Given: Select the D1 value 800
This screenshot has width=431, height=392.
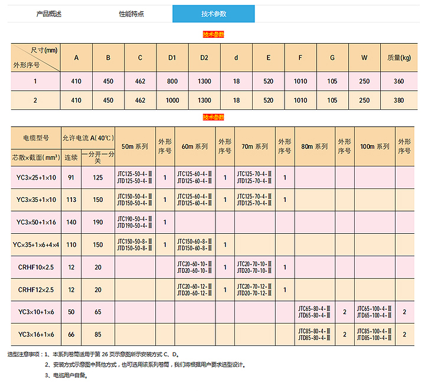Looking at the screenshot, I should pos(172,81).
